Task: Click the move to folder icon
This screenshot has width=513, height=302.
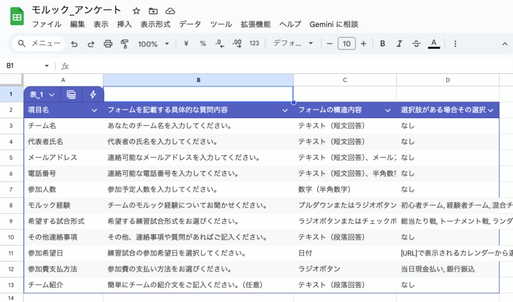Action: click(x=153, y=11)
